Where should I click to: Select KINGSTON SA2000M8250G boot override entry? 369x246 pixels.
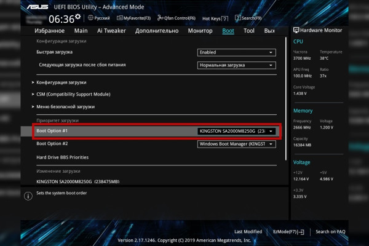(x=78, y=182)
